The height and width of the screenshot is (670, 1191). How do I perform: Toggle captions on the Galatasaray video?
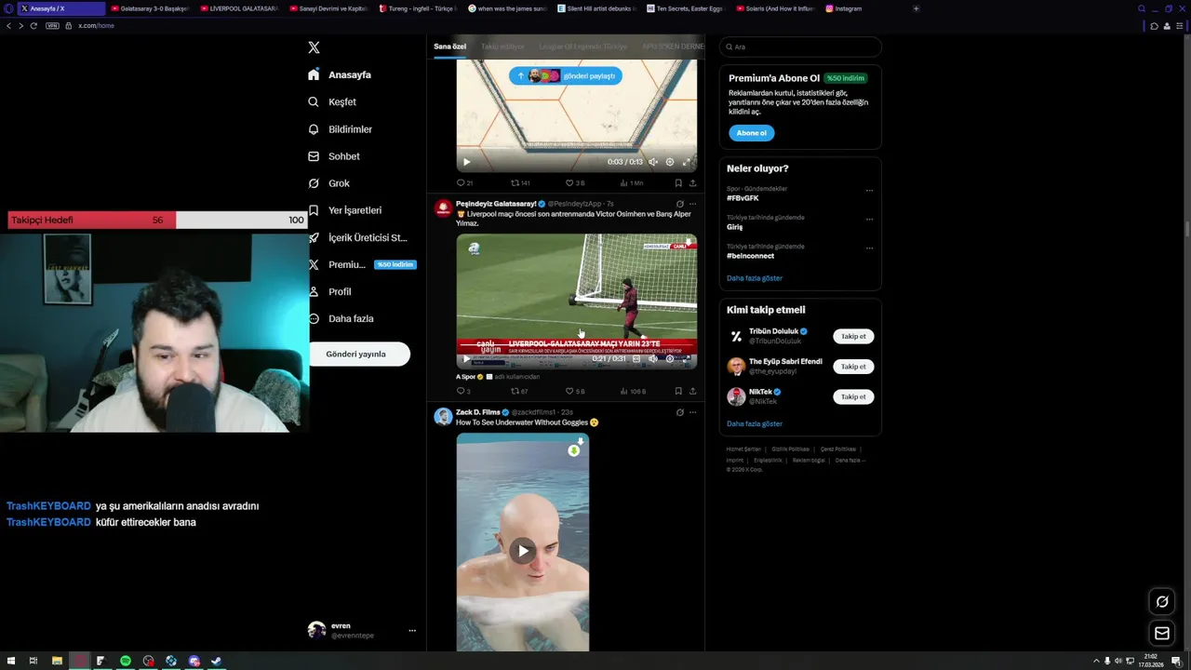click(x=636, y=359)
